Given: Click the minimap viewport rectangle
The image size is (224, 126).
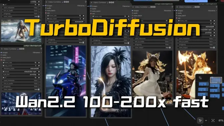Looking at the screenshot, I should click(216, 80).
